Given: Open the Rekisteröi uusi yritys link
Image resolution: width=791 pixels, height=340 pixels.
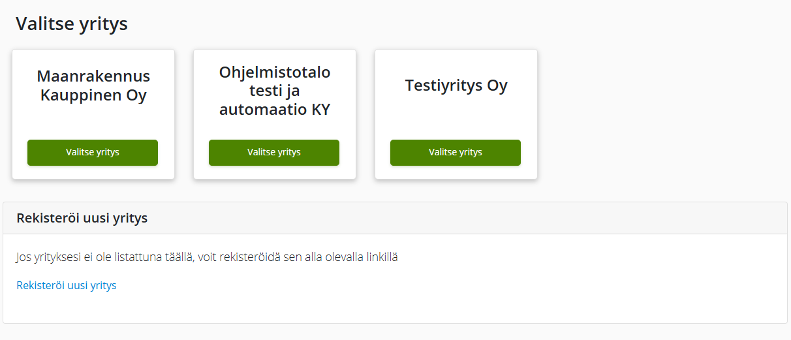Looking at the screenshot, I should tap(67, 285).
